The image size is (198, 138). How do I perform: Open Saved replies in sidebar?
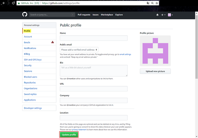39,94
